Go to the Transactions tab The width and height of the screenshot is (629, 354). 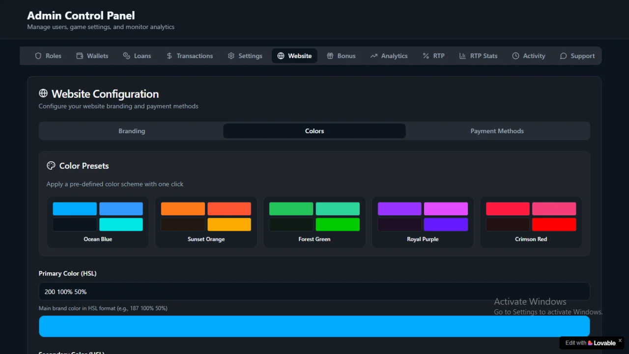(190, 56)
